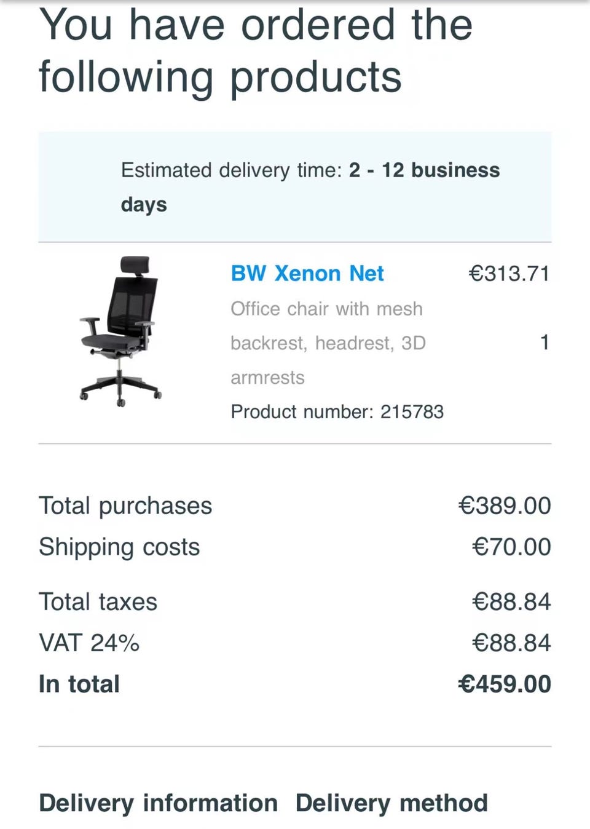Click the office chair description text
Image resolution: width=590 pixels, height=829 pixels.
pos(327,343)
